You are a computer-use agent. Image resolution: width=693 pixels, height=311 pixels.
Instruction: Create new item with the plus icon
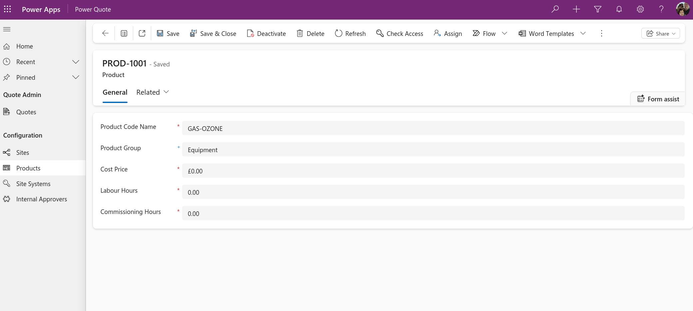(576, 9)
